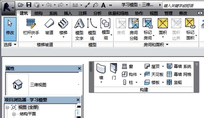
Task: Open the 视图 tab
Action: click(x=154, y=13)
